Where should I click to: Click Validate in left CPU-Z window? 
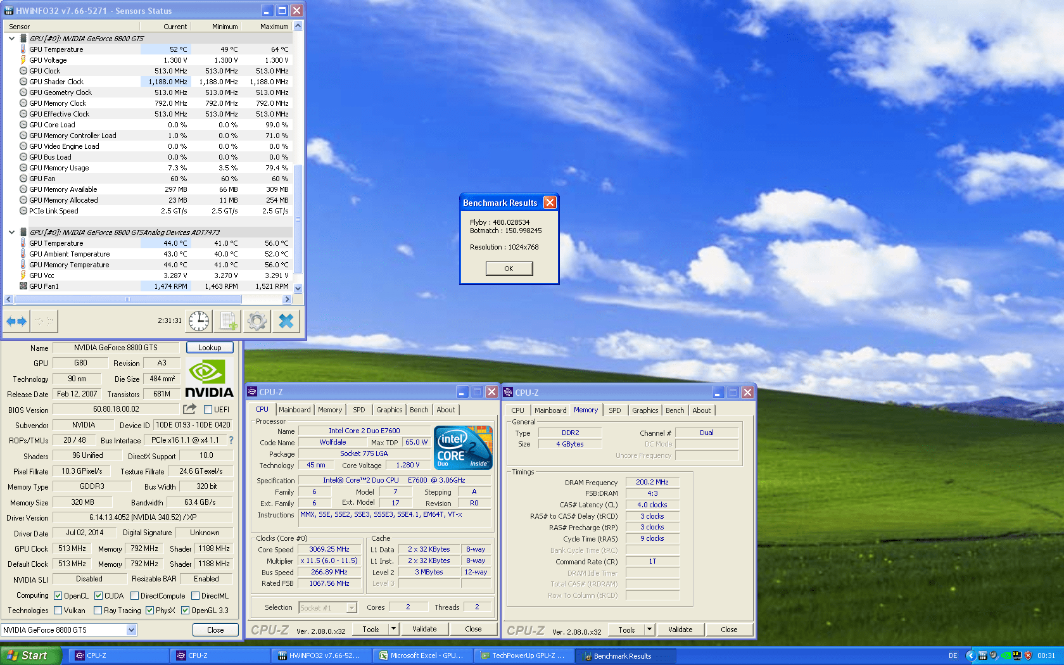coord(424,629)
